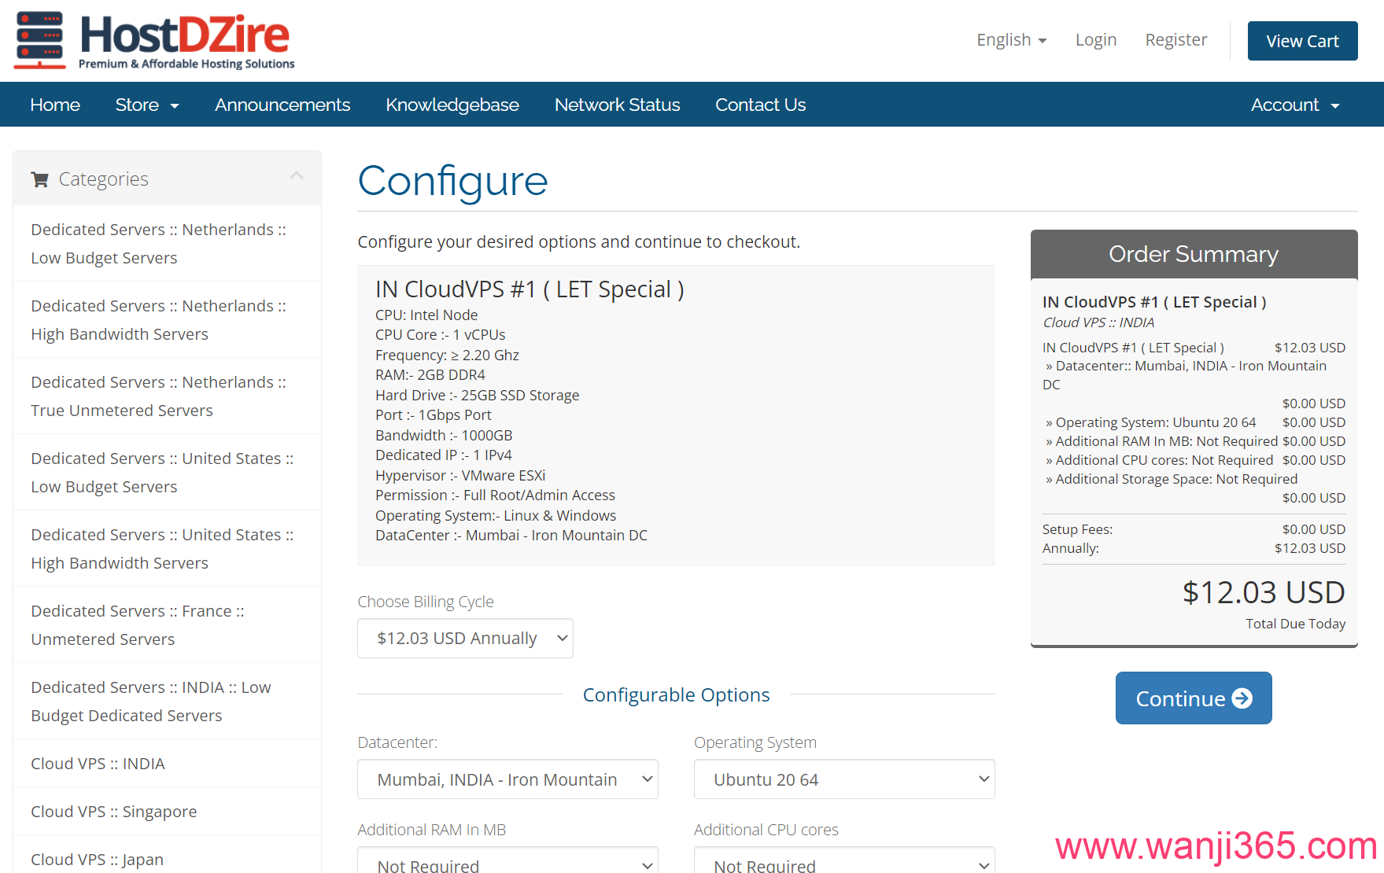Open the Operating System dropdown
Image resolution: width=1384 pixels, height=873 pixels.
[x=844, y=779]
